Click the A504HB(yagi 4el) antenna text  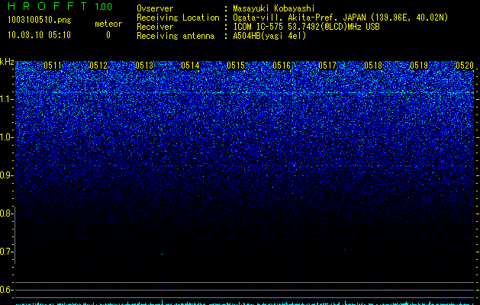pyautogui.click(x=269, y=36)
